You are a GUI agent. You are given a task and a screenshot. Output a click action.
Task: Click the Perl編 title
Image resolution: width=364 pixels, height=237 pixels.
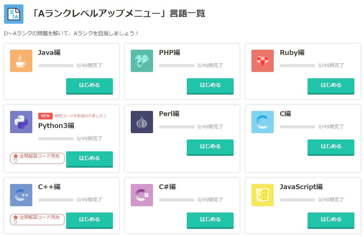(169, 114)
